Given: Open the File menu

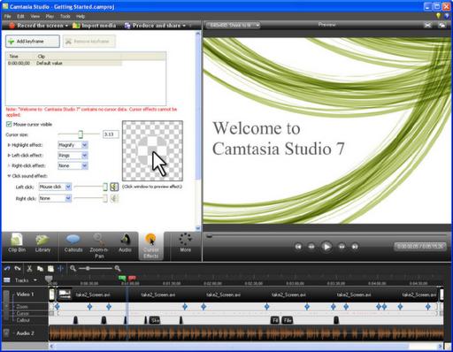Looking at the screenshot, I should pos(8,16).
